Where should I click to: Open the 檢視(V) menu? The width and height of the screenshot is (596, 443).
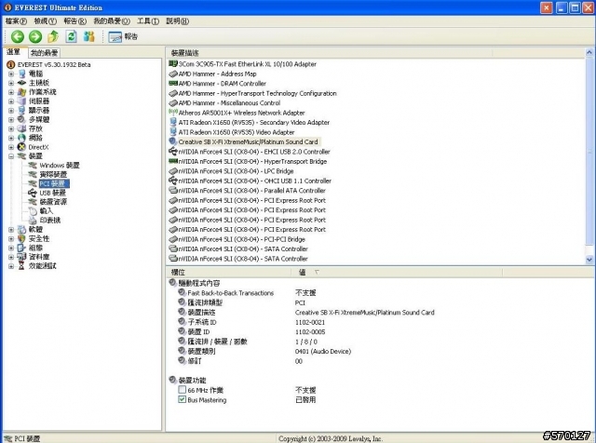click(46, 21)
